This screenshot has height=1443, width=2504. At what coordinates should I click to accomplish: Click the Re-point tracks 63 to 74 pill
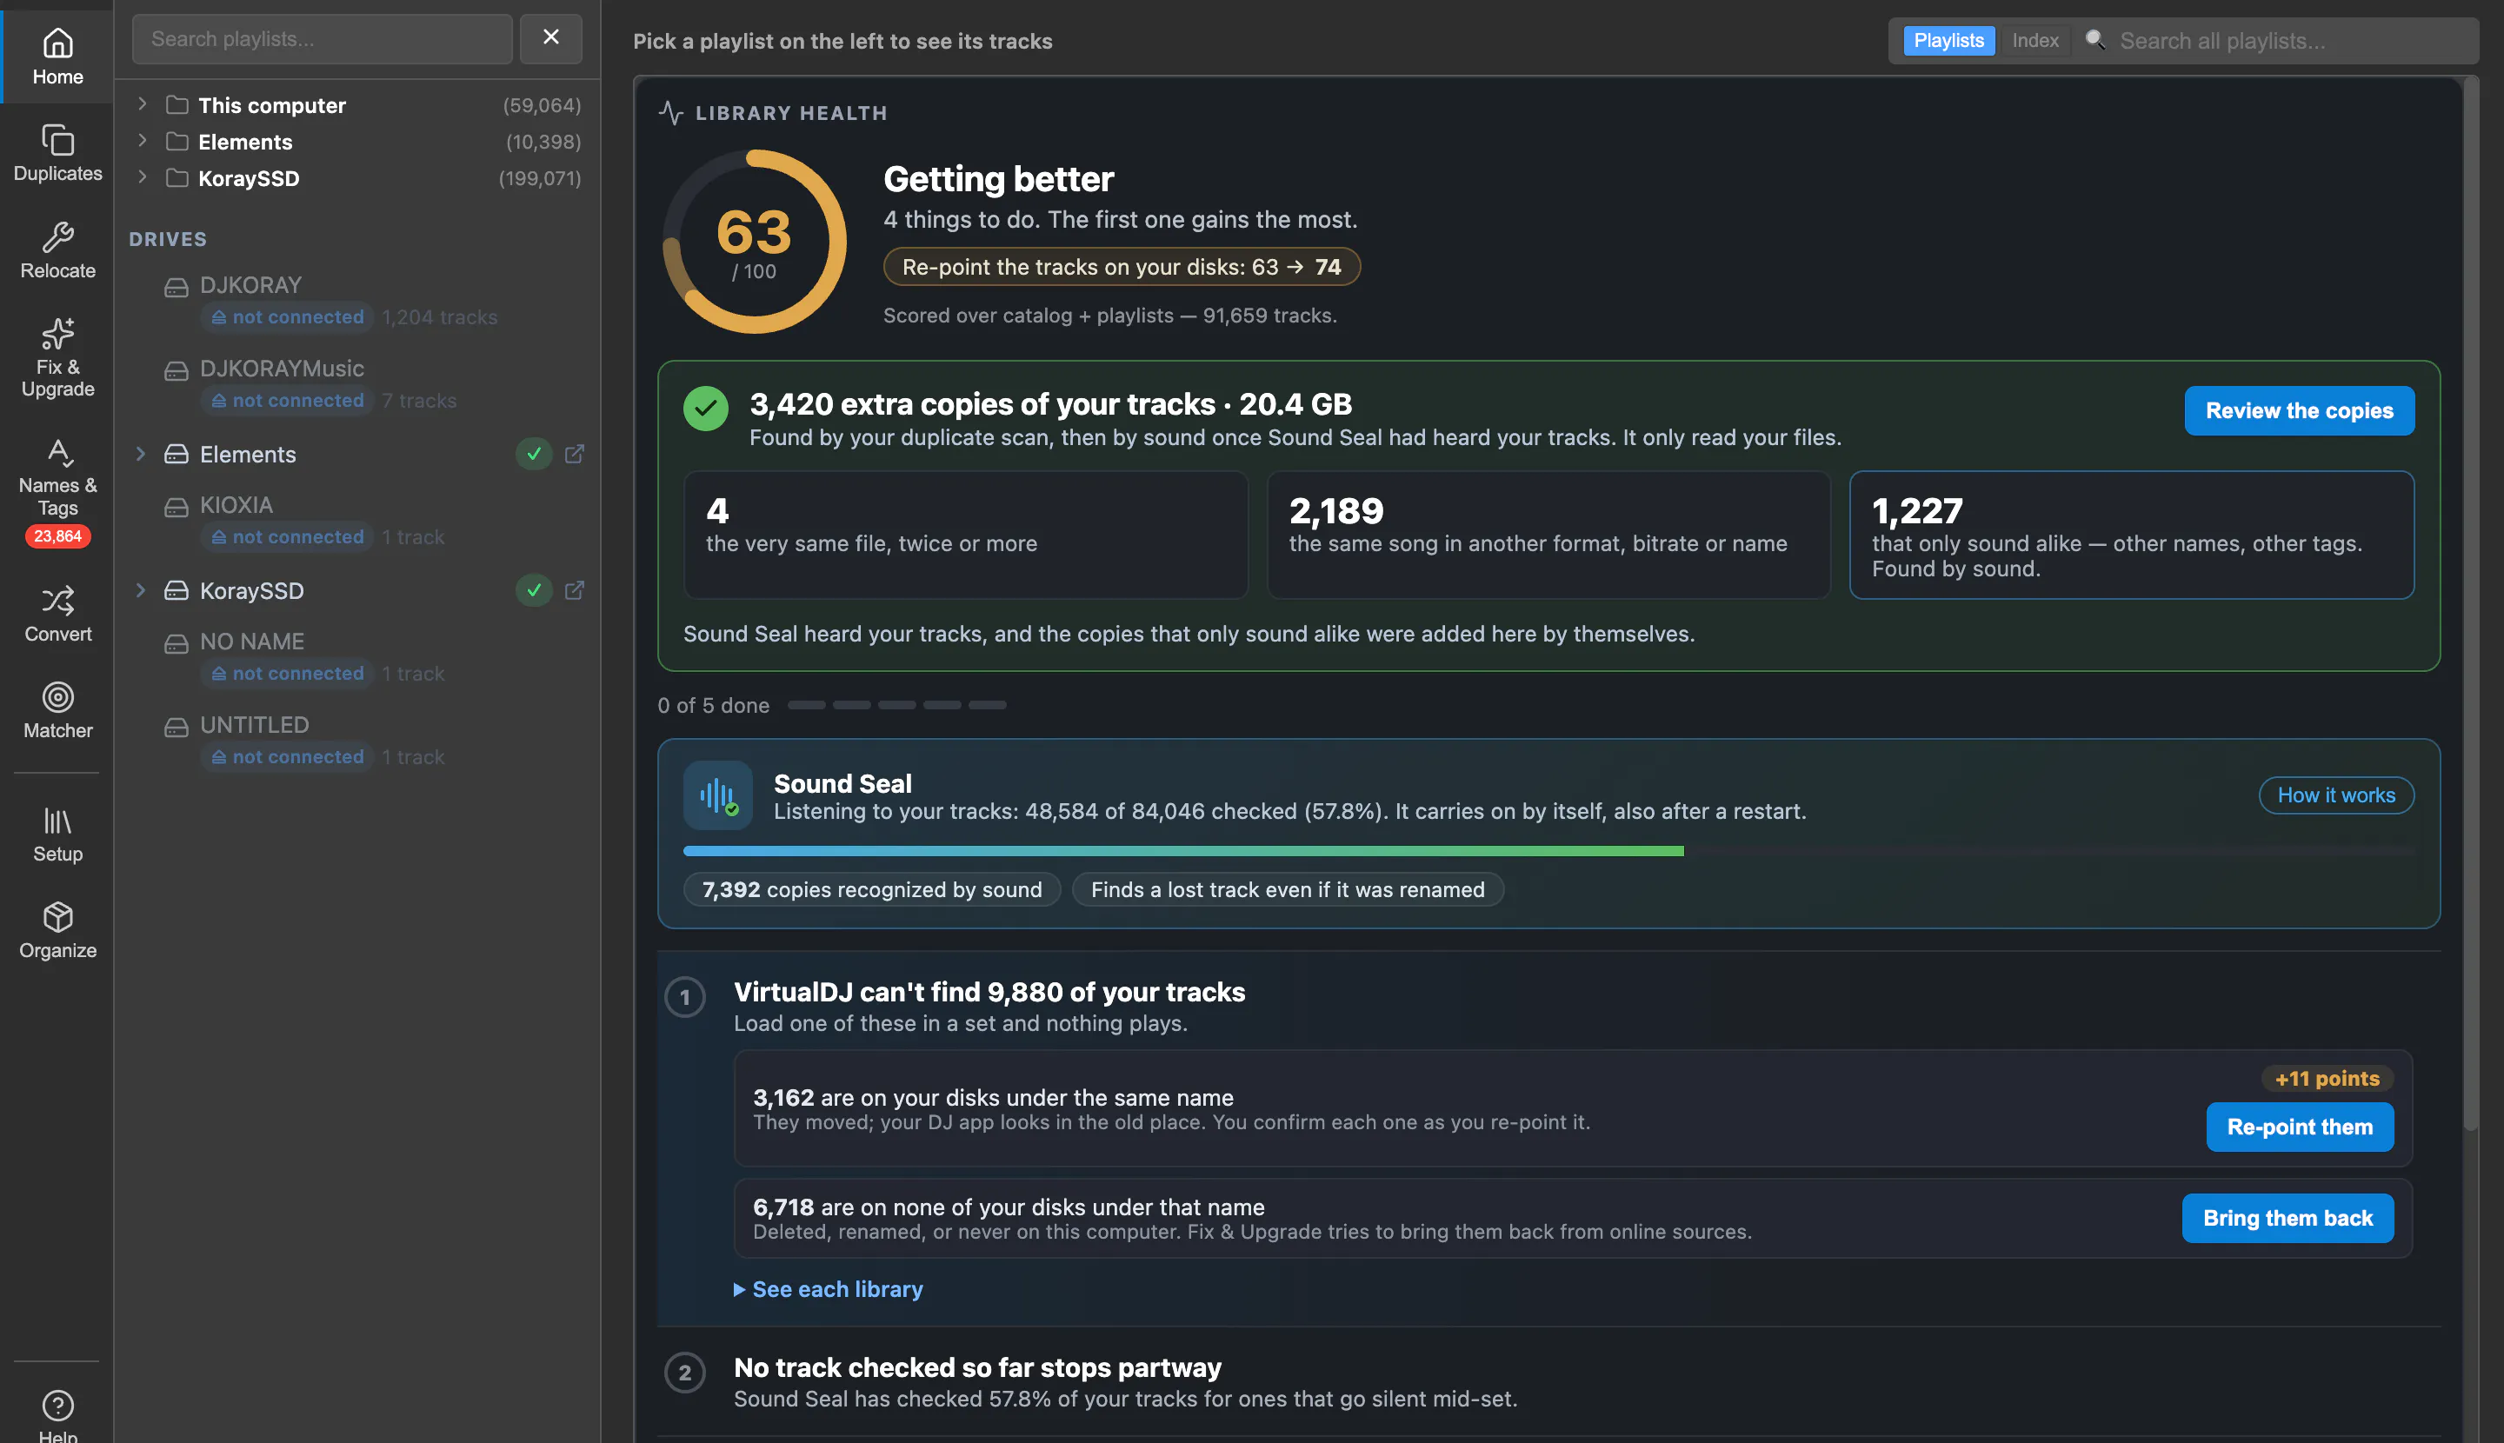click(1122, 267)
